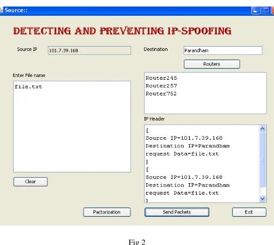Select Router257 in the routers list
Image resolution: width=274 pixels, height=245 pixels.
tap(161, 86)
